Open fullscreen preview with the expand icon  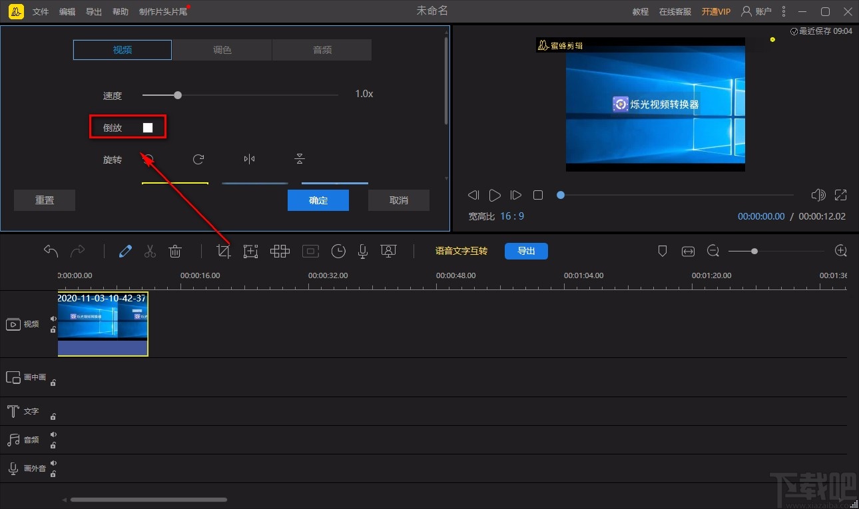[841, 195]
